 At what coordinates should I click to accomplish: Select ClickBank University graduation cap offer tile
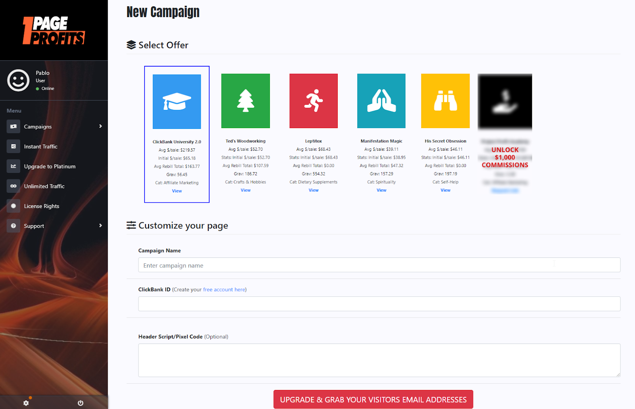177,102
